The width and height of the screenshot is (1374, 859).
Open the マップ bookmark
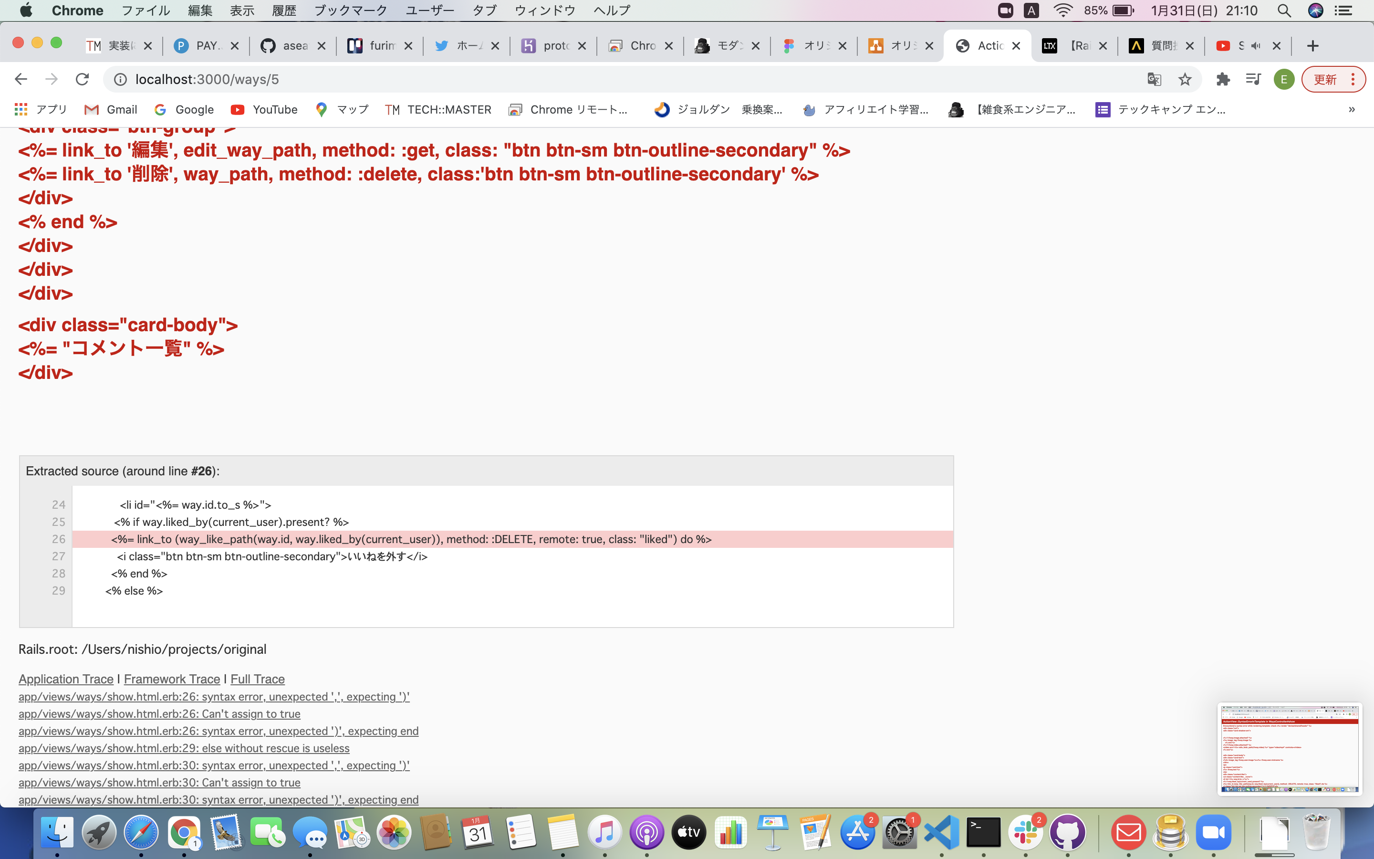(342, 109)
